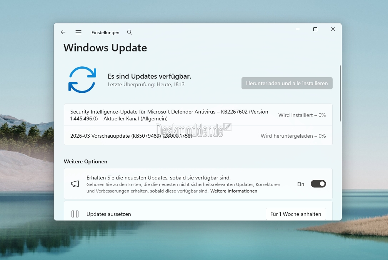Maximize the Einstellungen window
Viewport: 388px width, 260px height.
pos(315,30)
